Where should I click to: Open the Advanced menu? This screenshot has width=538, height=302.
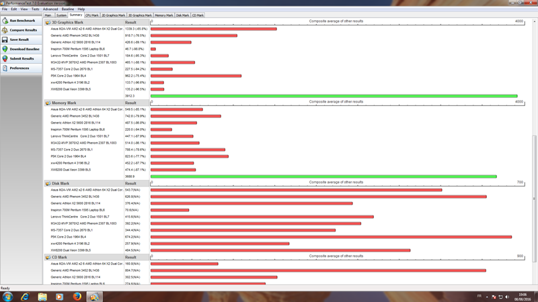click(x=50, y=9)
